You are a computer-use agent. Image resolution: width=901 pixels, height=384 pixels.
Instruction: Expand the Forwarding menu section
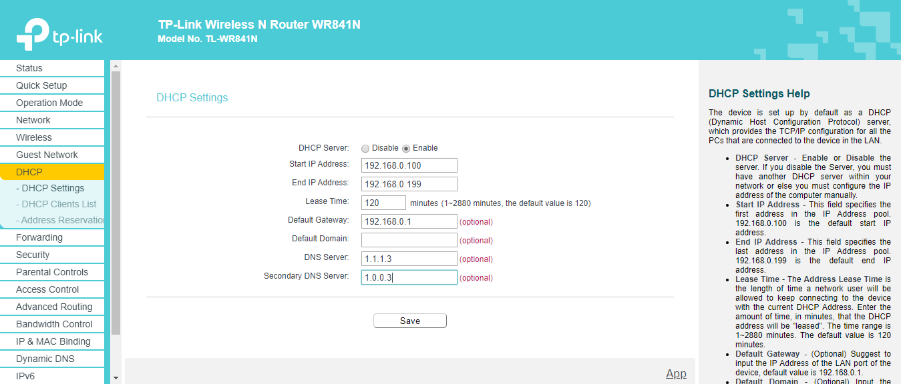coord(39,237)
